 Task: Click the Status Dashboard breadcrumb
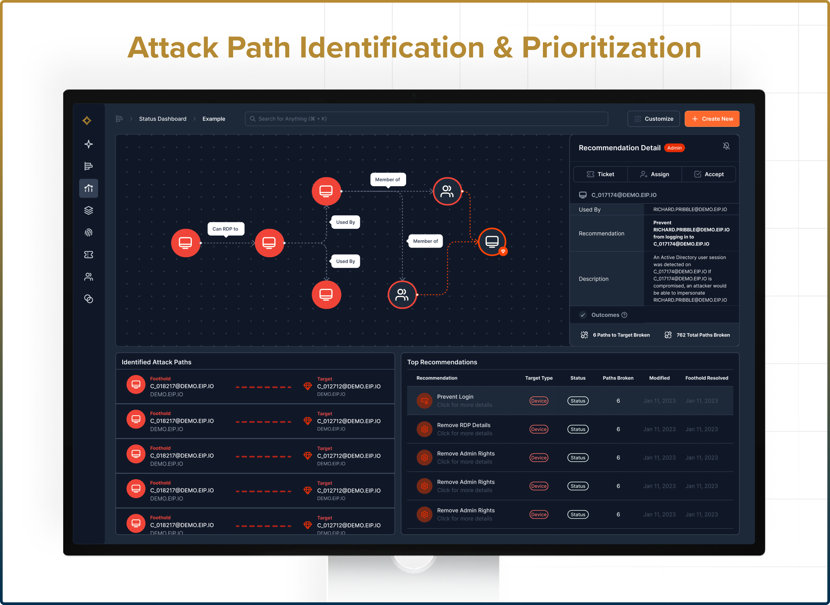click(x=163, y=119)
